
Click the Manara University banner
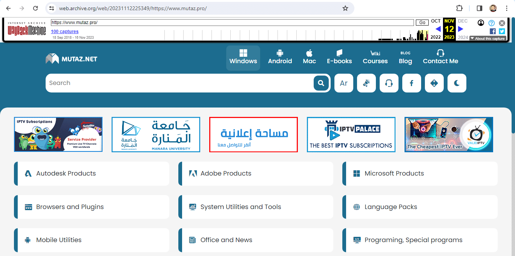pyautogui.click(x=156, y=135)
